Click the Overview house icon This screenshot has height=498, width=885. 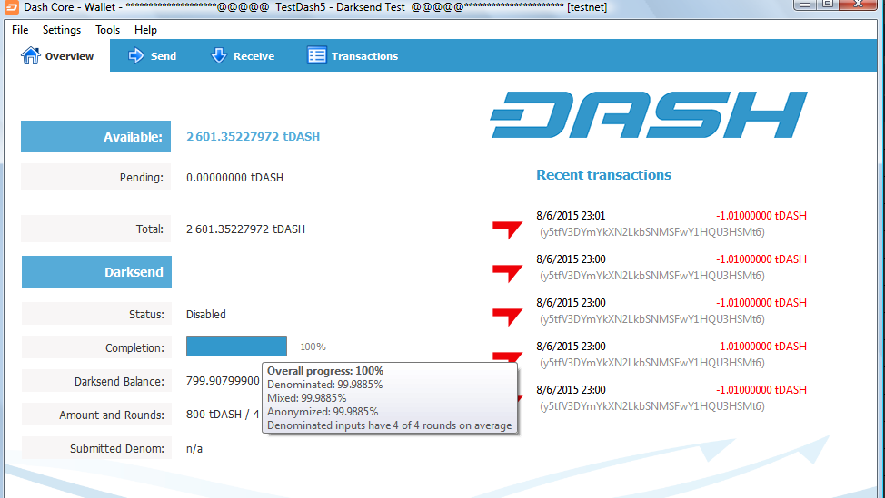pyautogui.click(x=31, y=55)
